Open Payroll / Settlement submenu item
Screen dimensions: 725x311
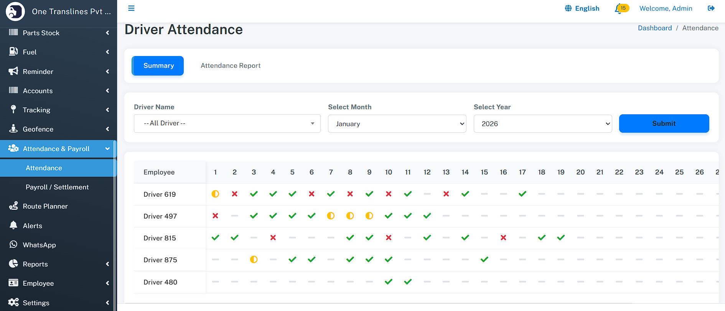tap(57, 187)
